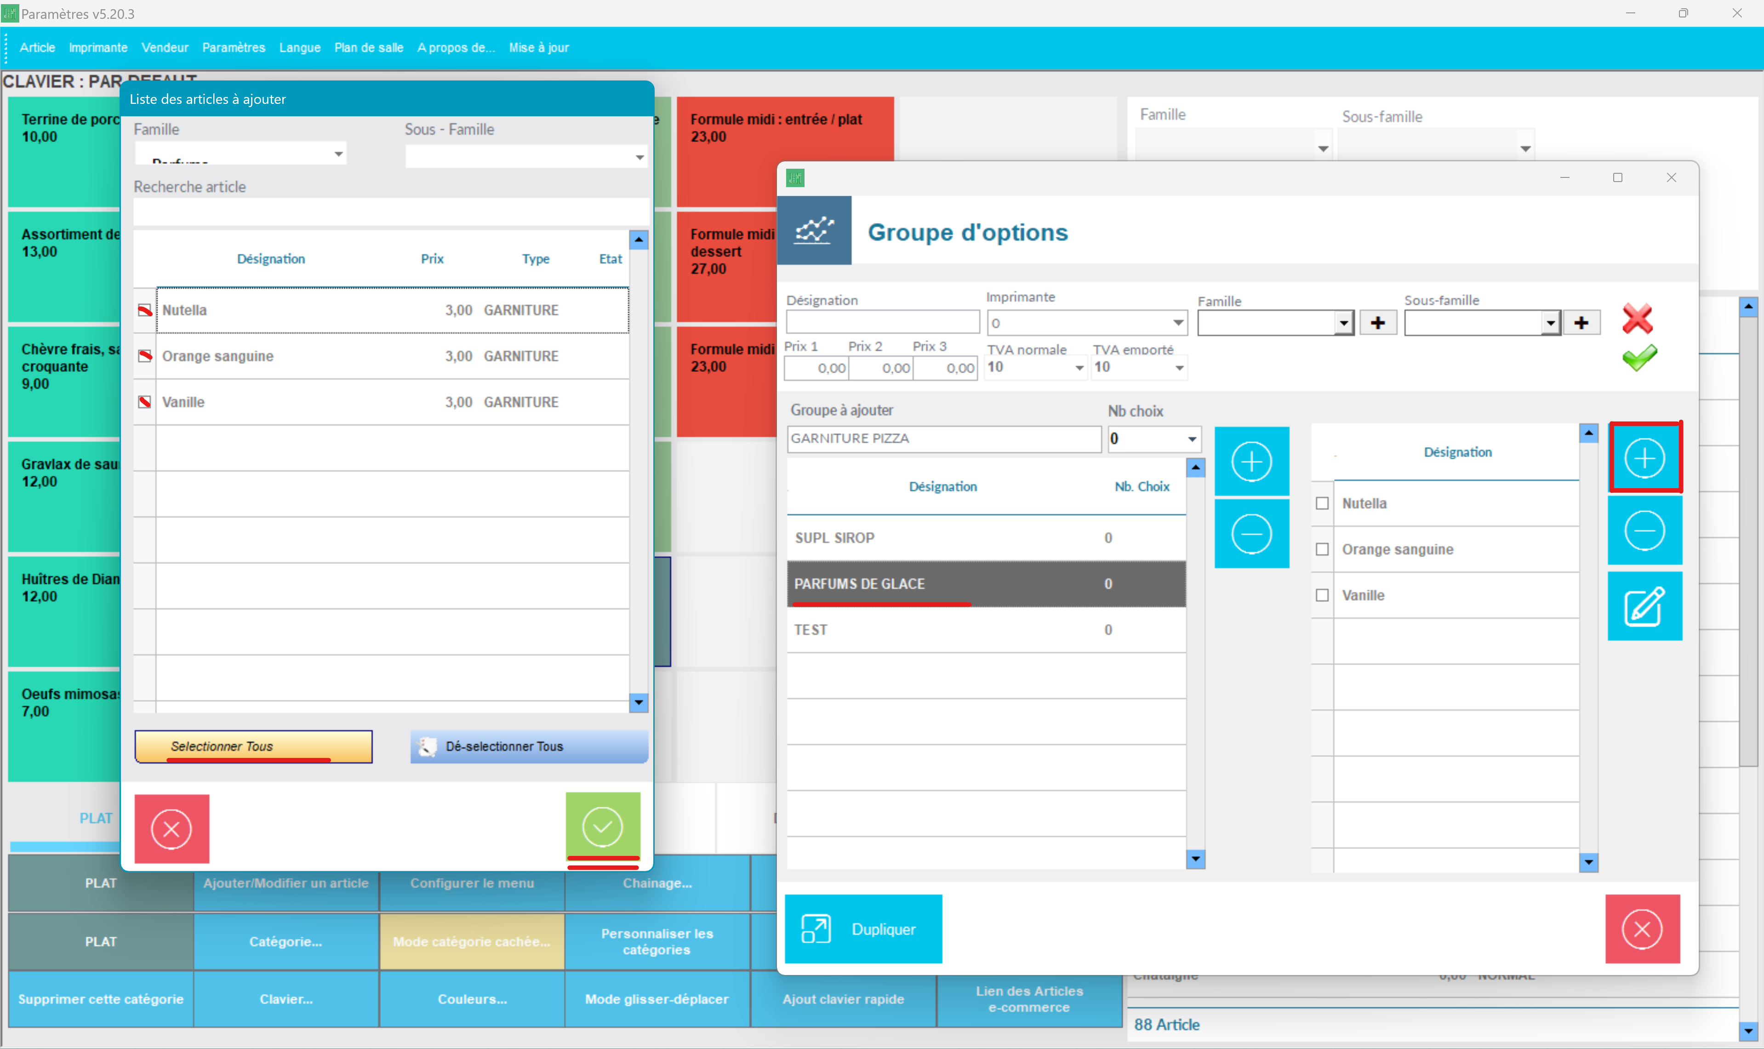Open Famille combo box in Groupe d'options

click(1343, 323)
